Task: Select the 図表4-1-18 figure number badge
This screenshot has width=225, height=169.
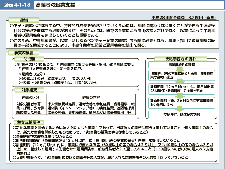Action: (16, 4)
